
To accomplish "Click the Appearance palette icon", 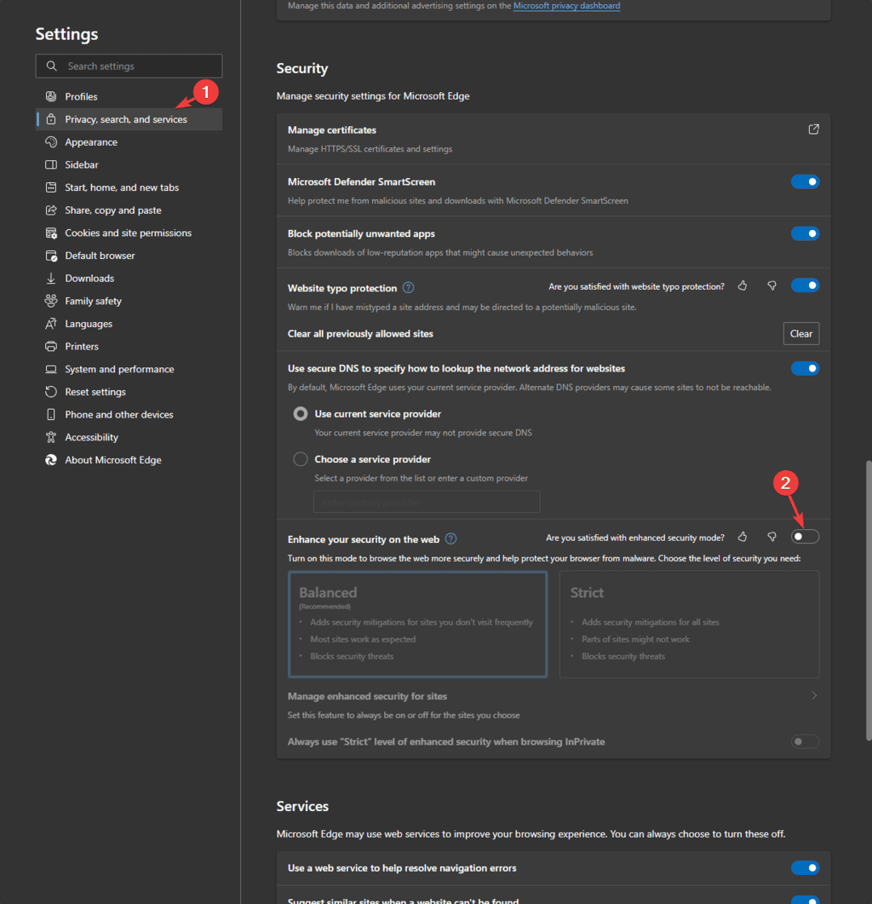I will pos(51,141).
